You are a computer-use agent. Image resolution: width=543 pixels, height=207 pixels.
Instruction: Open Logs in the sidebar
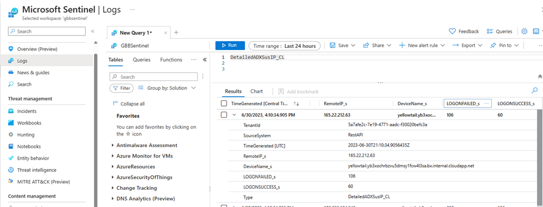[x=22, y=60]
